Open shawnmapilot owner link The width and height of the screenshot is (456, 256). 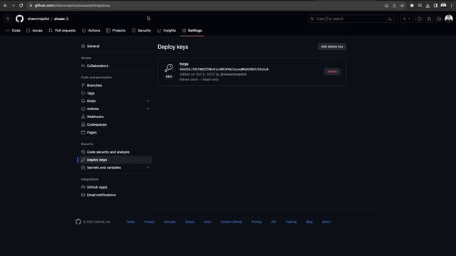tap(38, 19)
